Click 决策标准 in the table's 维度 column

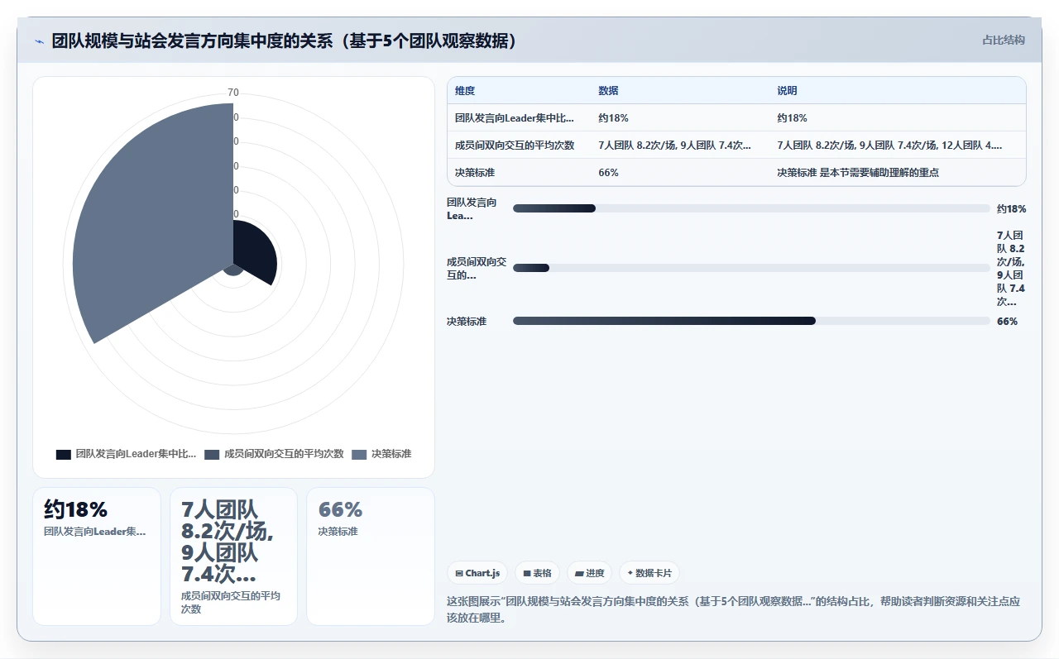click(475, 173)
